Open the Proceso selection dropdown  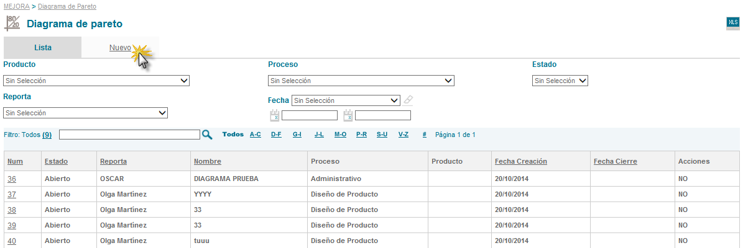(x=361, y=81)
